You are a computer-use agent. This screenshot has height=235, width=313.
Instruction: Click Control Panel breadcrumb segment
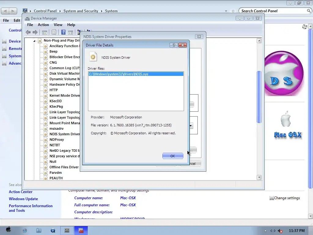(x=45, y=11)
